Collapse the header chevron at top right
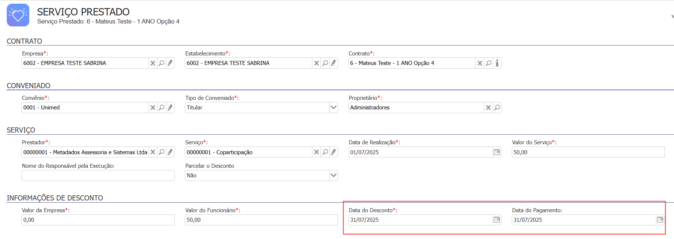674x239 pixels. click(672, 17)
